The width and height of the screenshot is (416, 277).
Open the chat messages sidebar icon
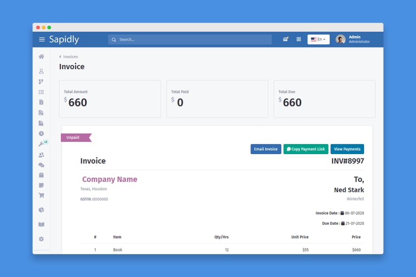pos(41,165)
